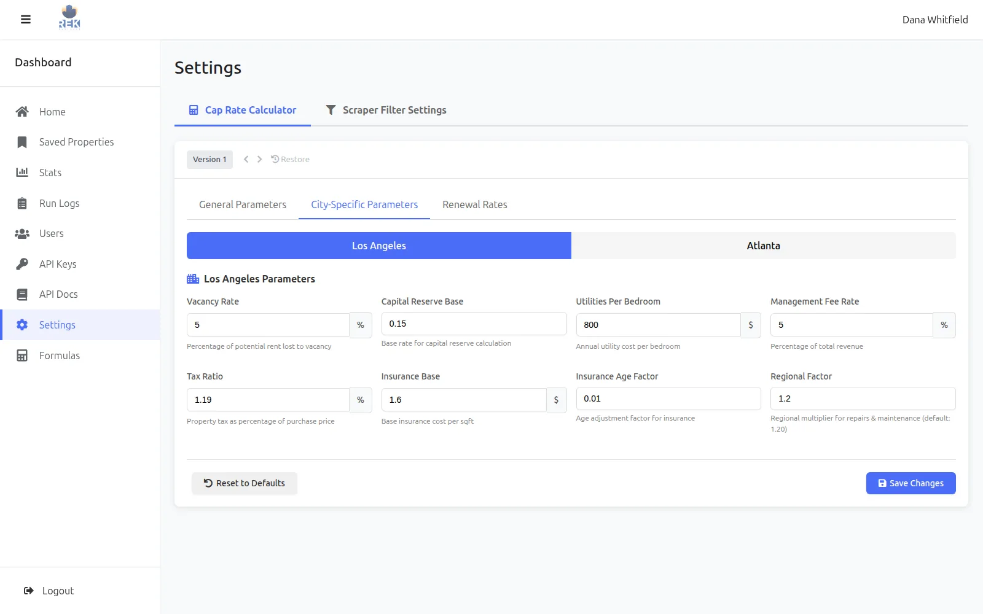Click the Saved Properties bookmark icon
The width and height of the screenshot is (983, 614).
(x=22, y=142)
